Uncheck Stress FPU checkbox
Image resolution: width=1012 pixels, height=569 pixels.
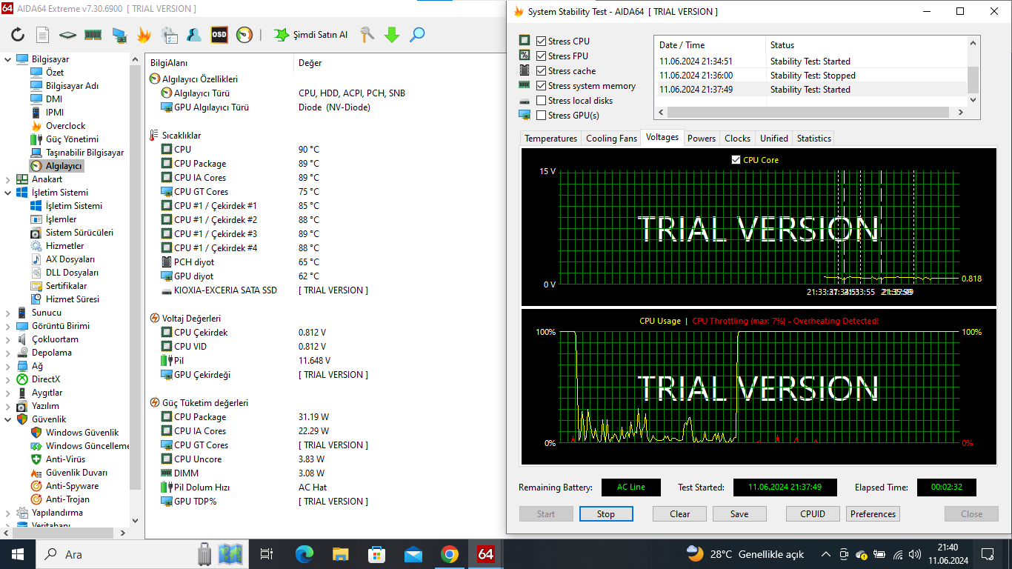point(542,56)
